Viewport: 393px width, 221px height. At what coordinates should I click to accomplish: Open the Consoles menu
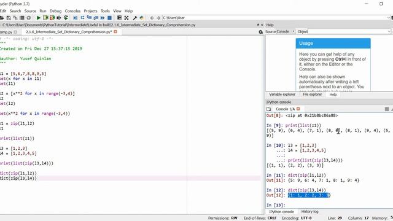(x=72, y=11)
